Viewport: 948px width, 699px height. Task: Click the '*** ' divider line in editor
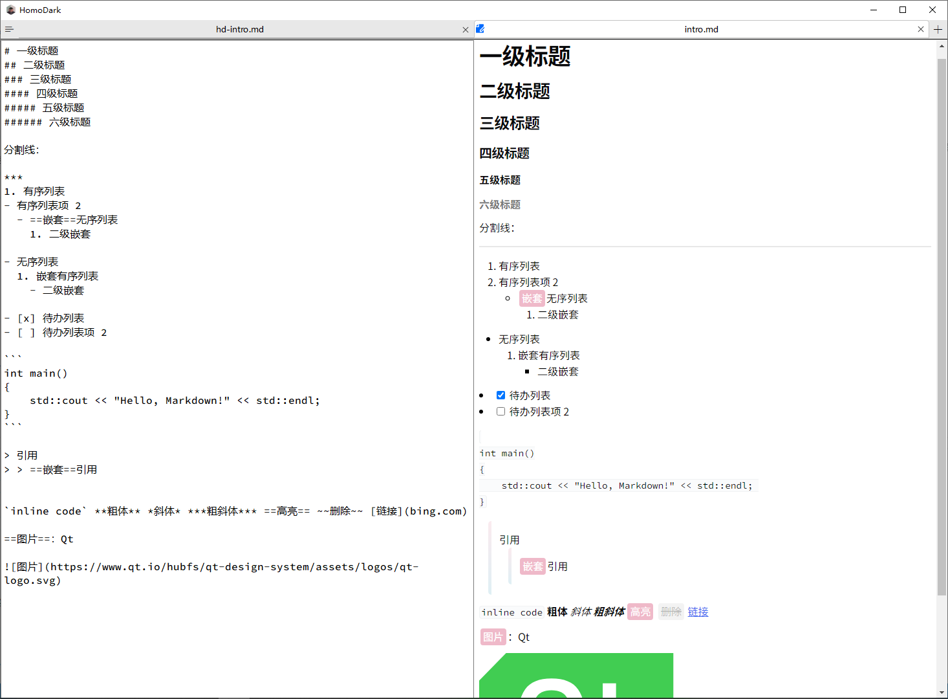click(14, 177)
